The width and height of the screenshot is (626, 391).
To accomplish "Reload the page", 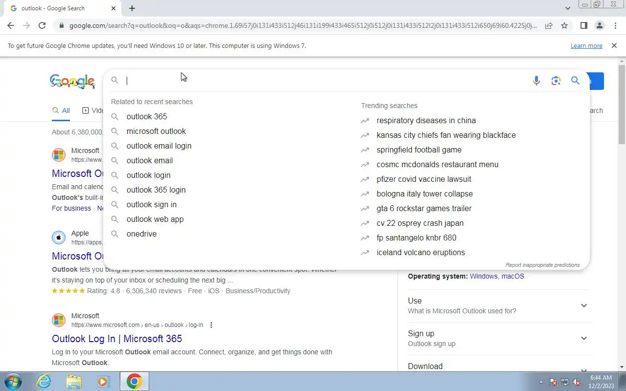I will (x=42, y=25).
